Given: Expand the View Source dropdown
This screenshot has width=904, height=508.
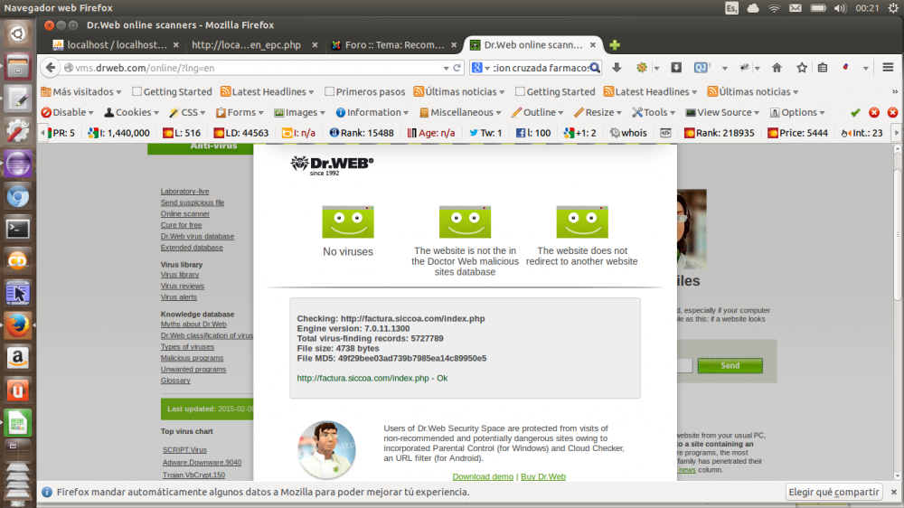Looking at the screenshot, I should 722,112.
